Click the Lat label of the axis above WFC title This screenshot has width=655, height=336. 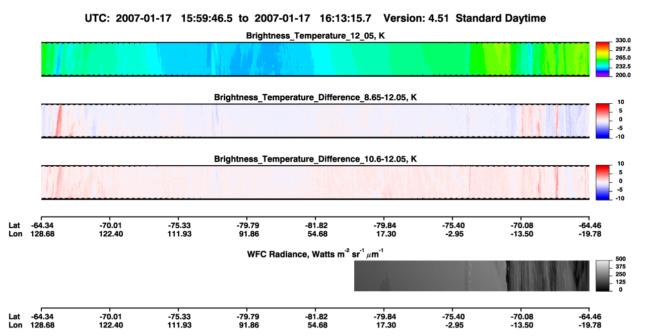point(14,226)
